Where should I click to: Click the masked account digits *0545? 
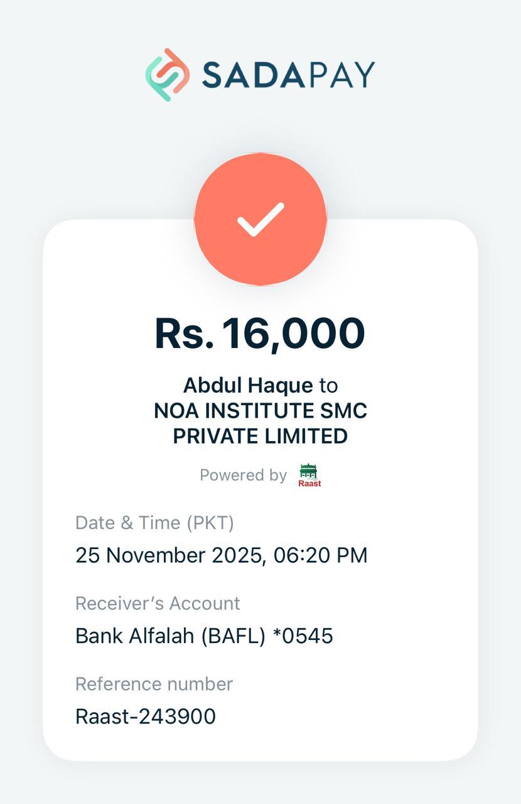pos(303,636)
